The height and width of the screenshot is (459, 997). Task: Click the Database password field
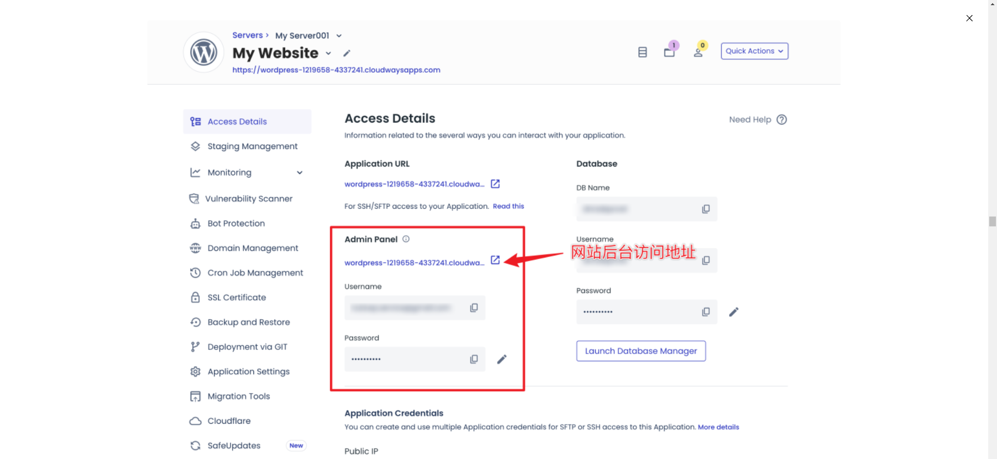coord(646,312)
